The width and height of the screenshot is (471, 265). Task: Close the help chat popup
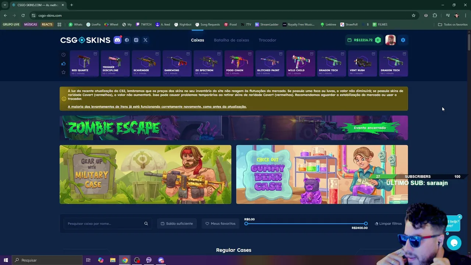point(460,217)
